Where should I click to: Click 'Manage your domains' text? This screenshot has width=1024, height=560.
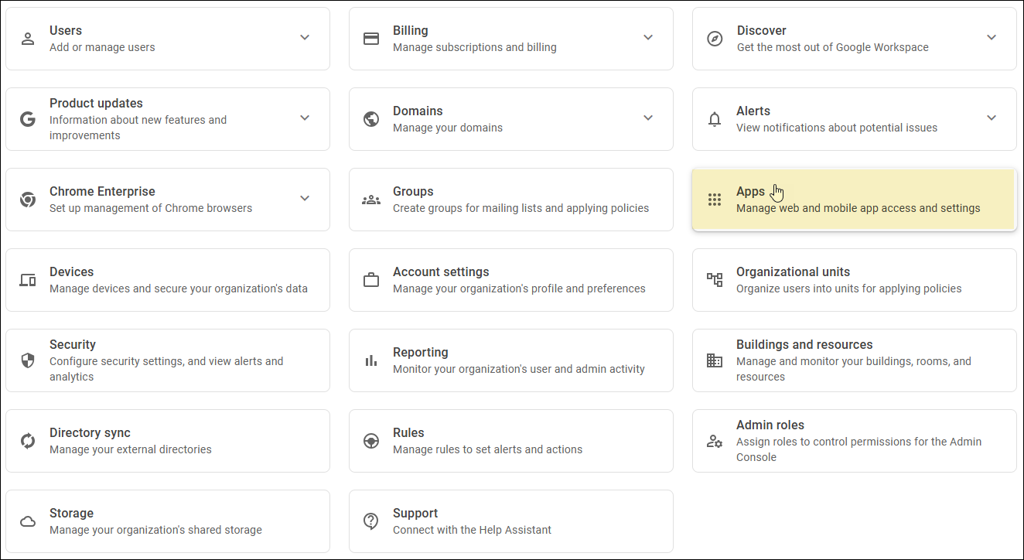[448, 128]
